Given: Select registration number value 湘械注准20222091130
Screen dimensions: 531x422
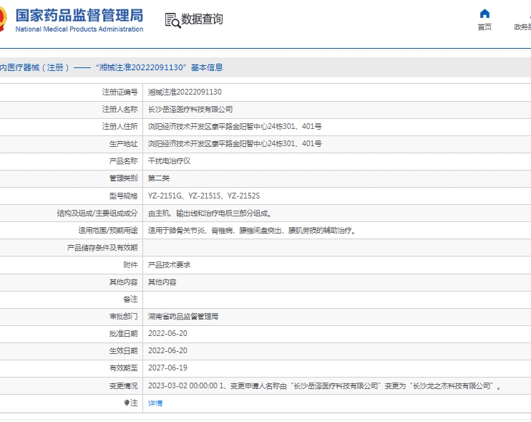Looking at the screenshot, I should pos(185,92).
